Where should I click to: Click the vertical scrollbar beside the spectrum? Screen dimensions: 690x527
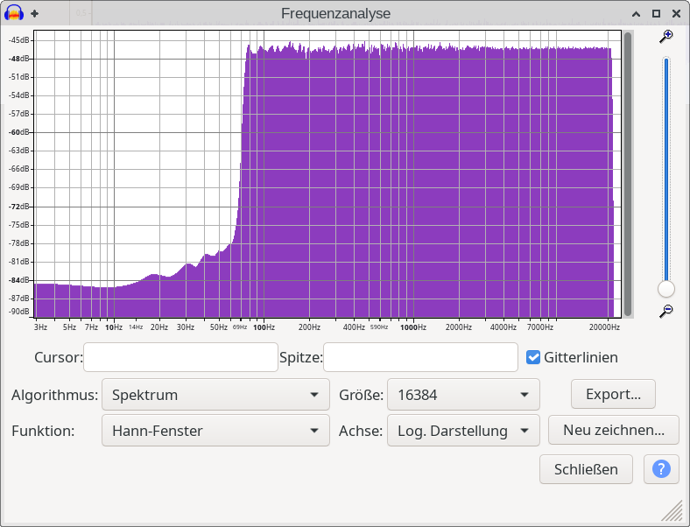627,175
